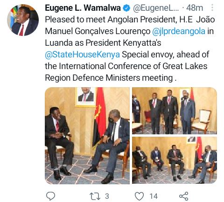Click the tweet body text to expand
224x202 pixels.
click(x=130, y=49)
